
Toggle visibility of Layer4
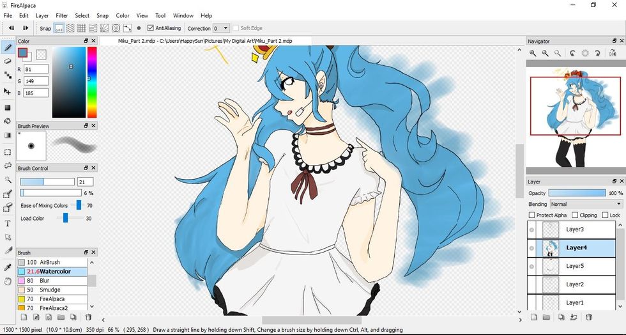[531, 248]
